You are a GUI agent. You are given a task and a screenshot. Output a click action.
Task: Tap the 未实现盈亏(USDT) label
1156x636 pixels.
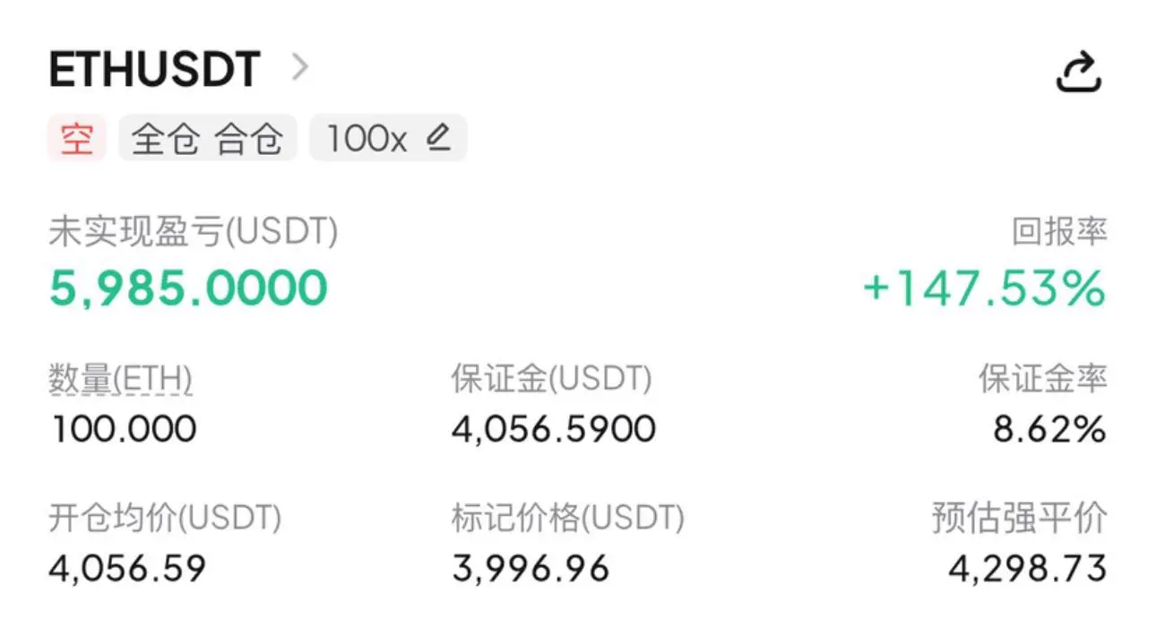pos(194,233)
